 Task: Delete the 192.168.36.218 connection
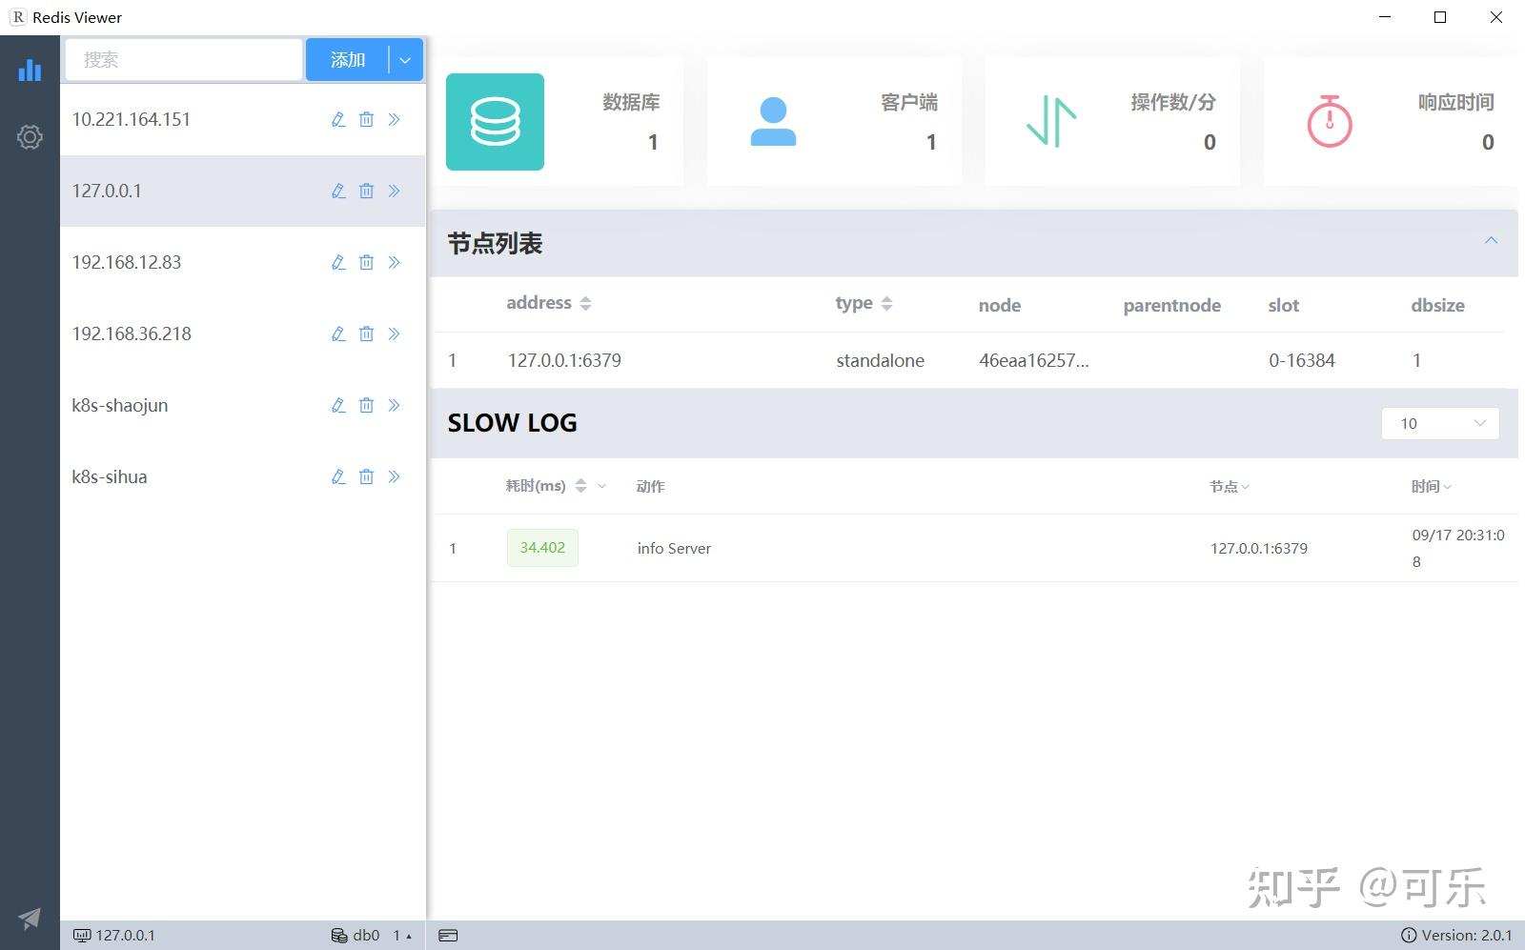366,334
